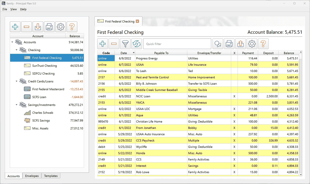Click the Charles Schwab chart icon

pos(27,113)
